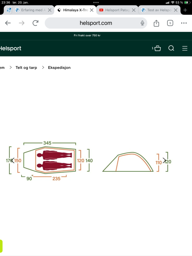The image size is (192, 256).
Task: Open the browser more options menu
Action: (x=184, y=23)
